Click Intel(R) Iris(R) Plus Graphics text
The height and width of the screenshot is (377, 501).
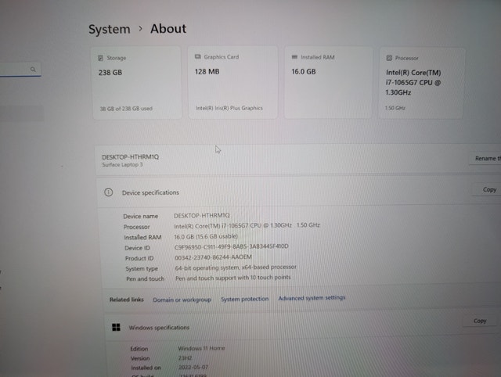point(229,108)
